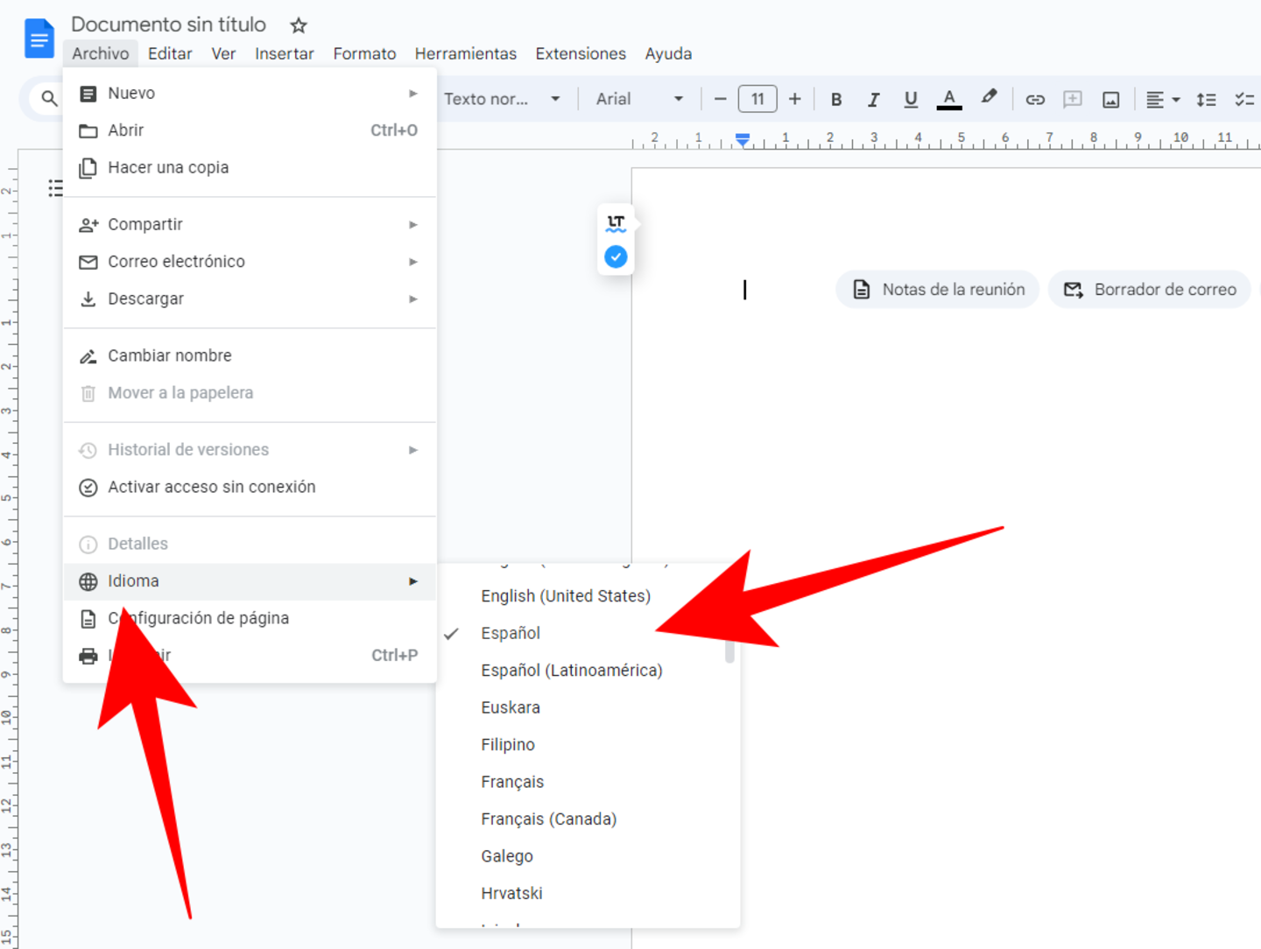Image resolution: width=1261 pixels, height=949 pixels.
Task: Open the Editar menu
Action: (170, 53)
